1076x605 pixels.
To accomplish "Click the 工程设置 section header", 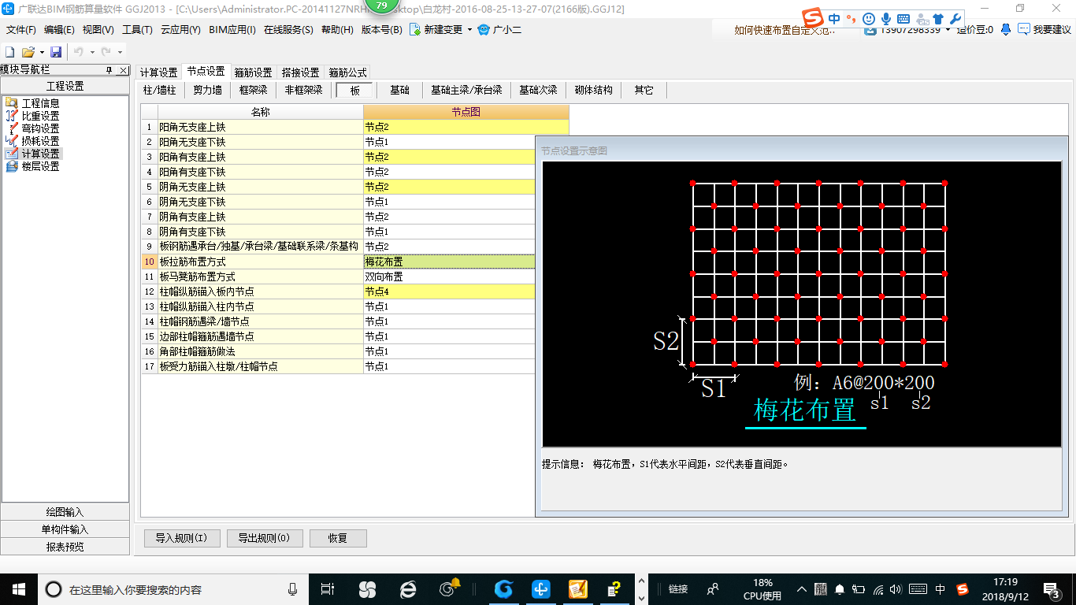I will tap(65, 86).
